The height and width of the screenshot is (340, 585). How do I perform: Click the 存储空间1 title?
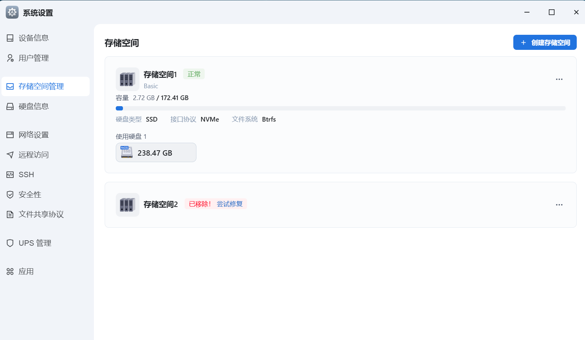coord(160,75)
